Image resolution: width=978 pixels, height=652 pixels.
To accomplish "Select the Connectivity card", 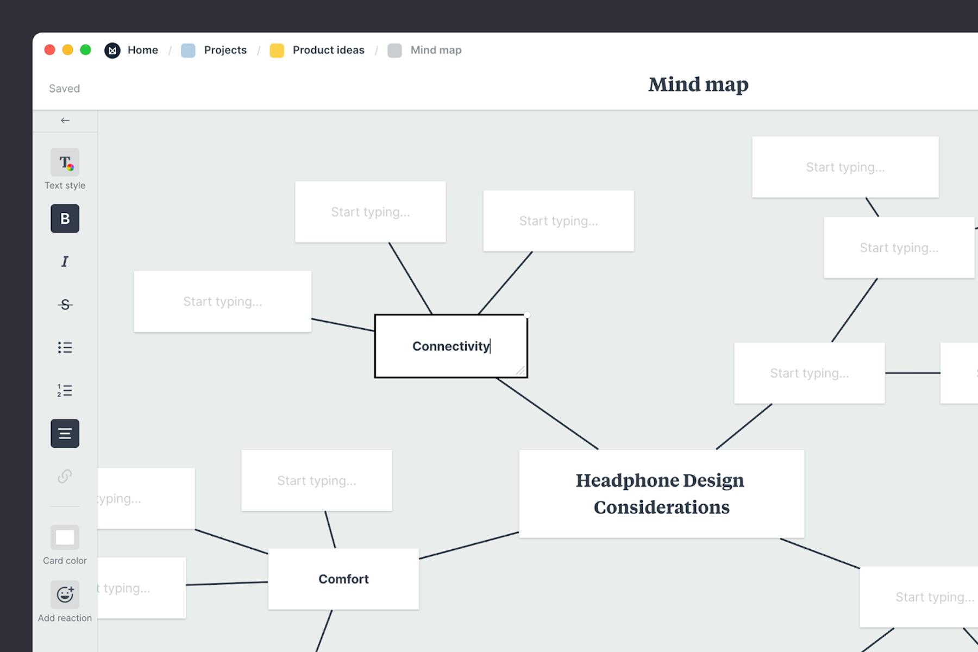I will [450, 346].
